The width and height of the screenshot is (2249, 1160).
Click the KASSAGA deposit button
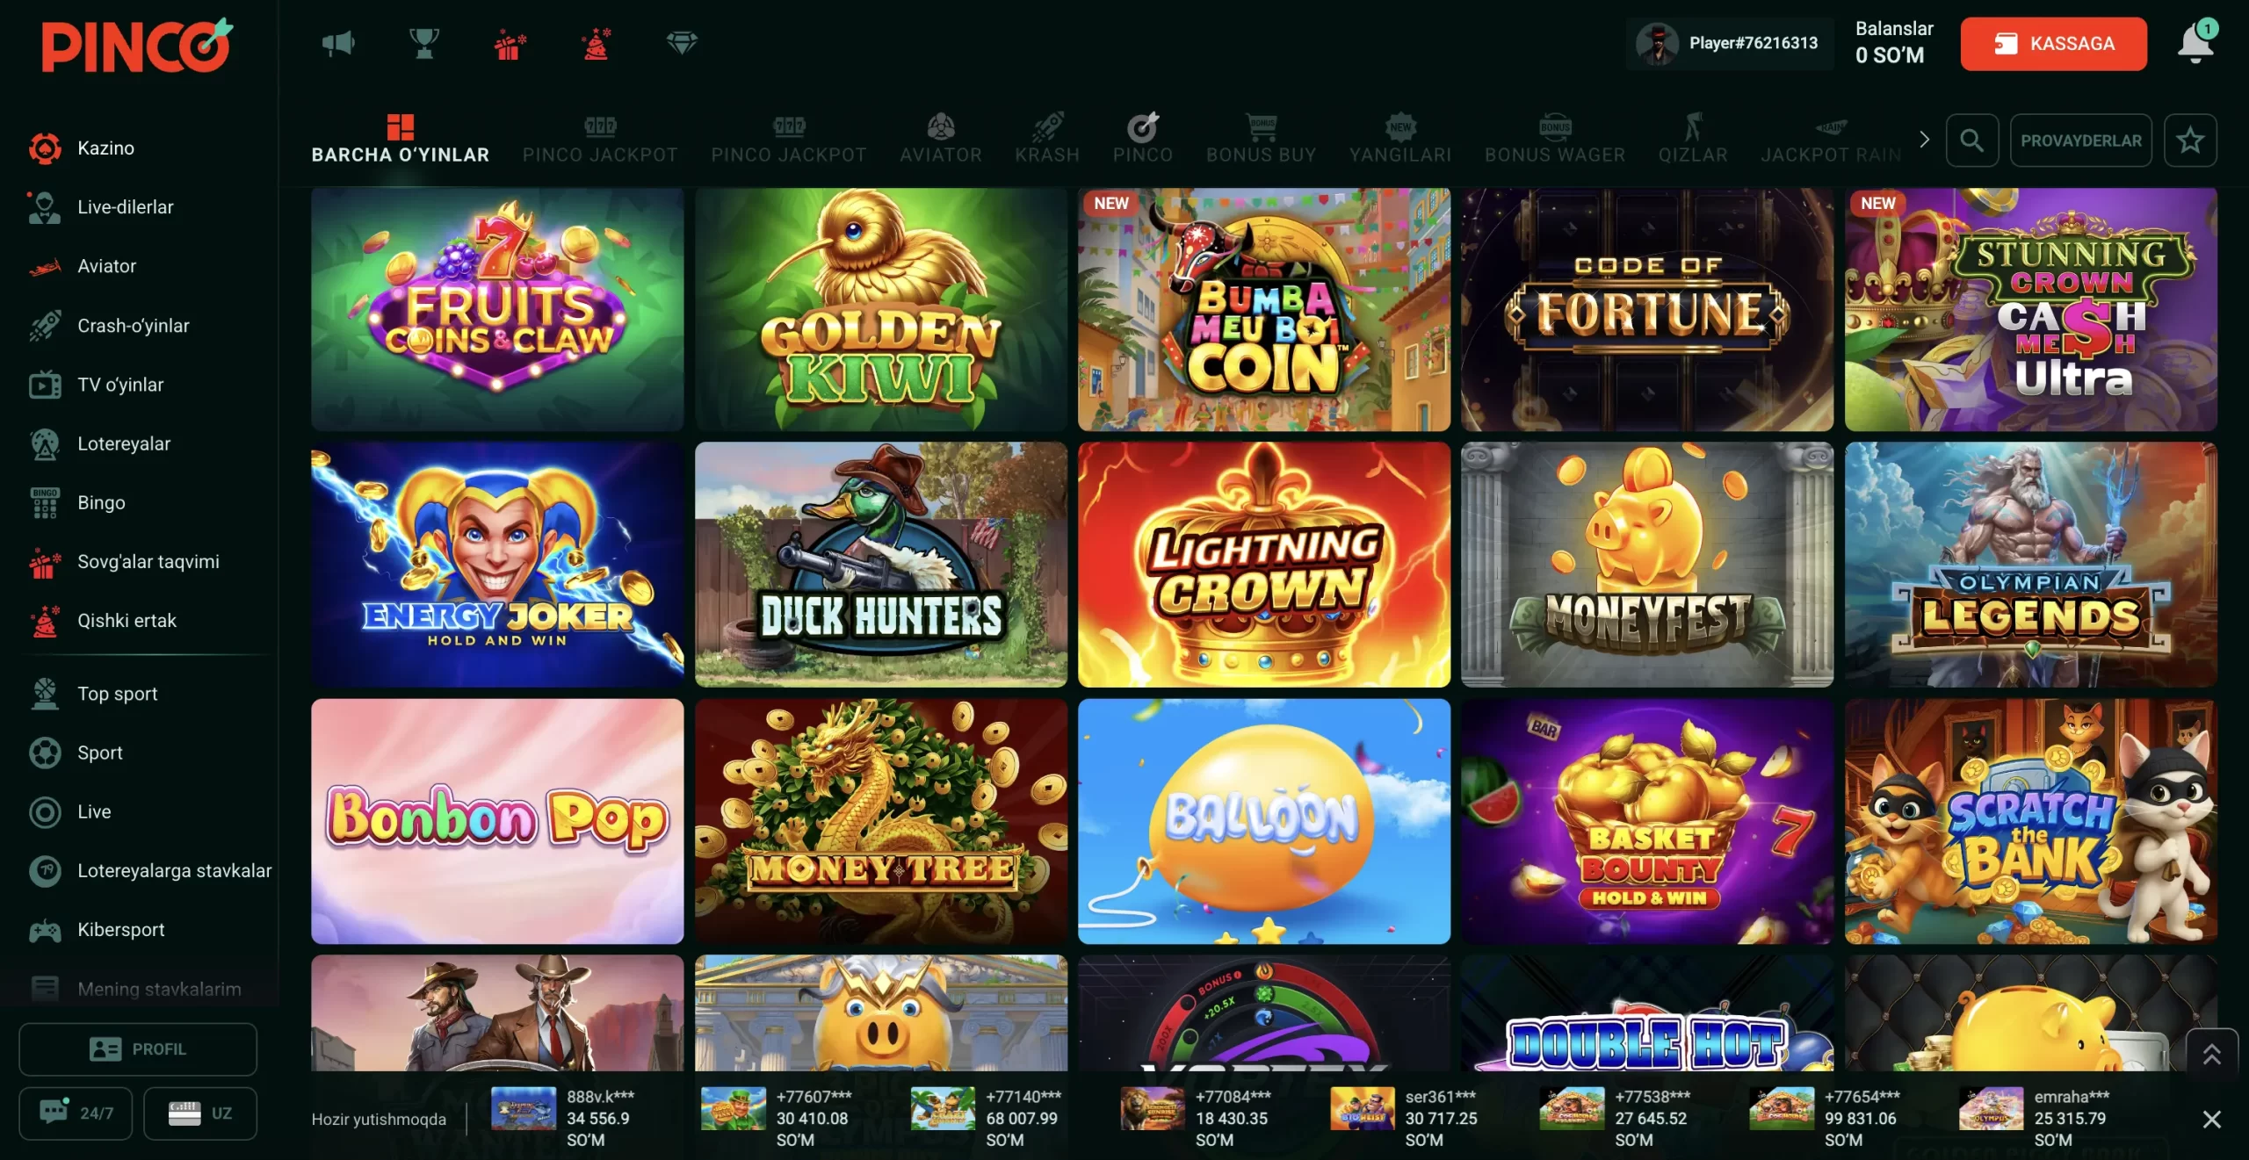coord(2053,44)
